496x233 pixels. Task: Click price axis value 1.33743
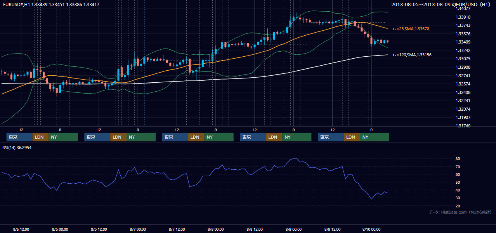click(x=463, y=25)
